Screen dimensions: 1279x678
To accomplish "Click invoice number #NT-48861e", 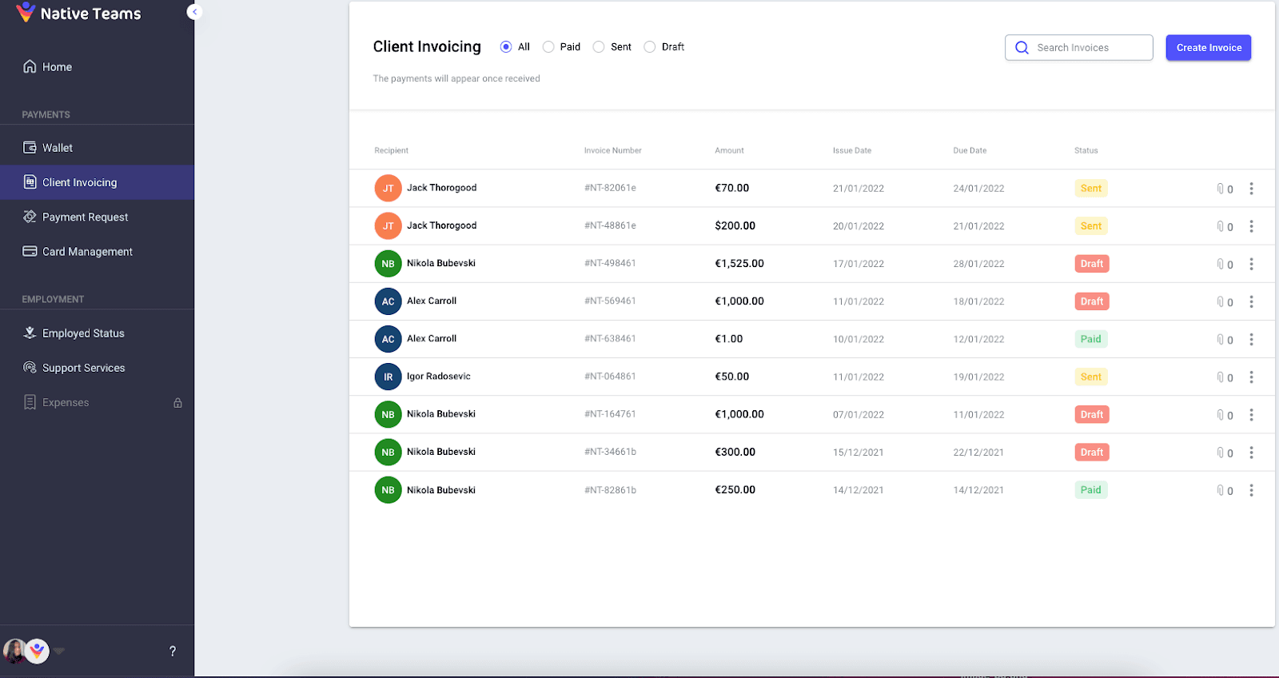I will (610, 225).
